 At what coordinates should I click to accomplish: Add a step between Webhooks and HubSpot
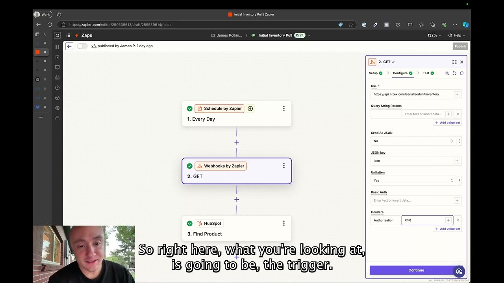(x=237, y=200)
